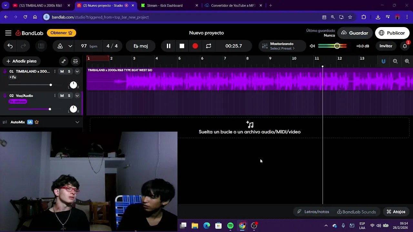Change the 4/4 time signature

(112, 46)
